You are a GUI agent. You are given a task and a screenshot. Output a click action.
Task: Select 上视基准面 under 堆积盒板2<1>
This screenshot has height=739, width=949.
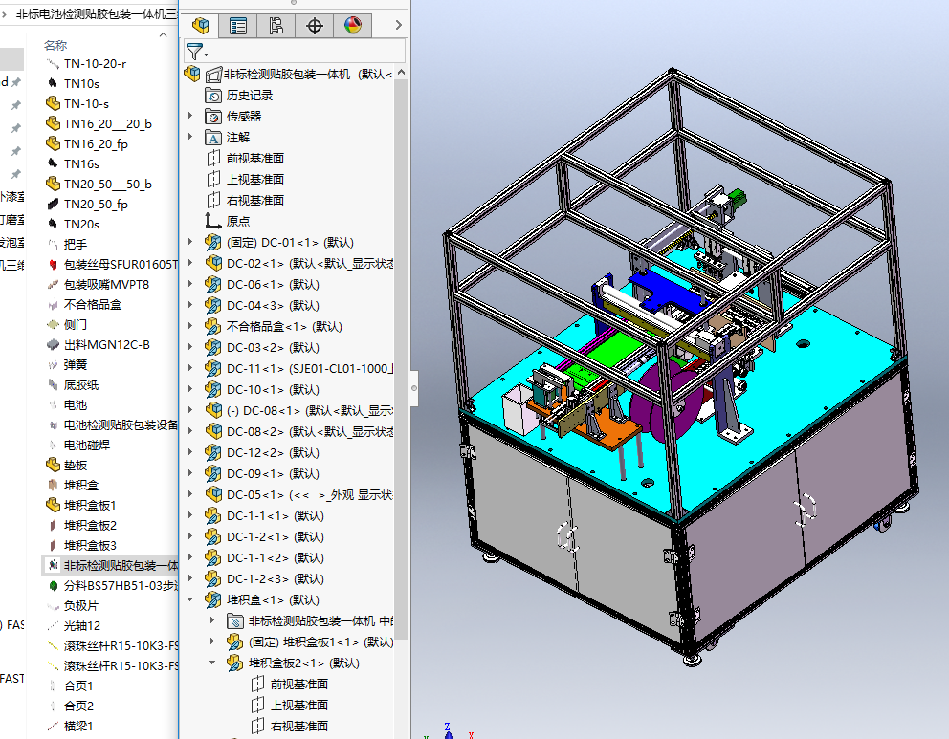[290, 706]
